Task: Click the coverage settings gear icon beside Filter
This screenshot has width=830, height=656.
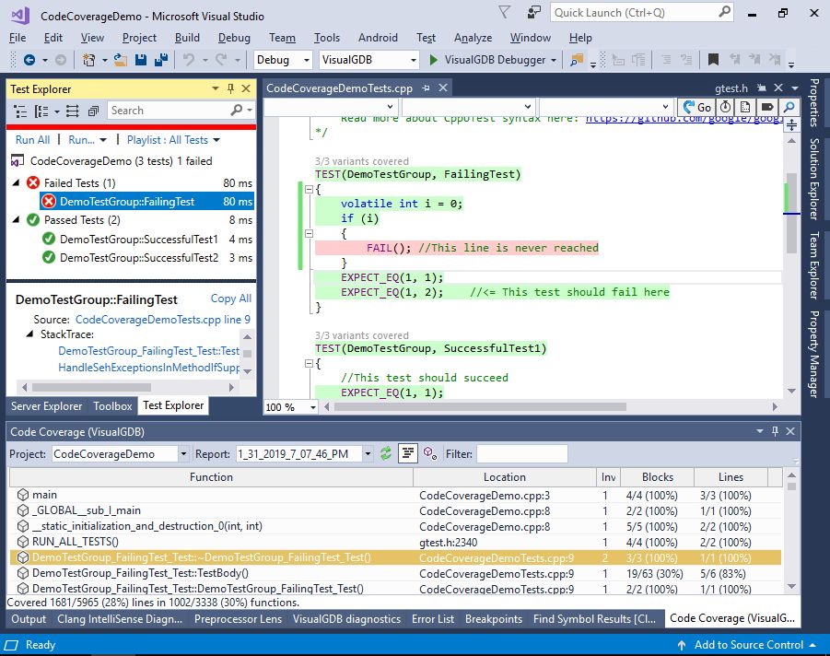Action: coord(430,453)
